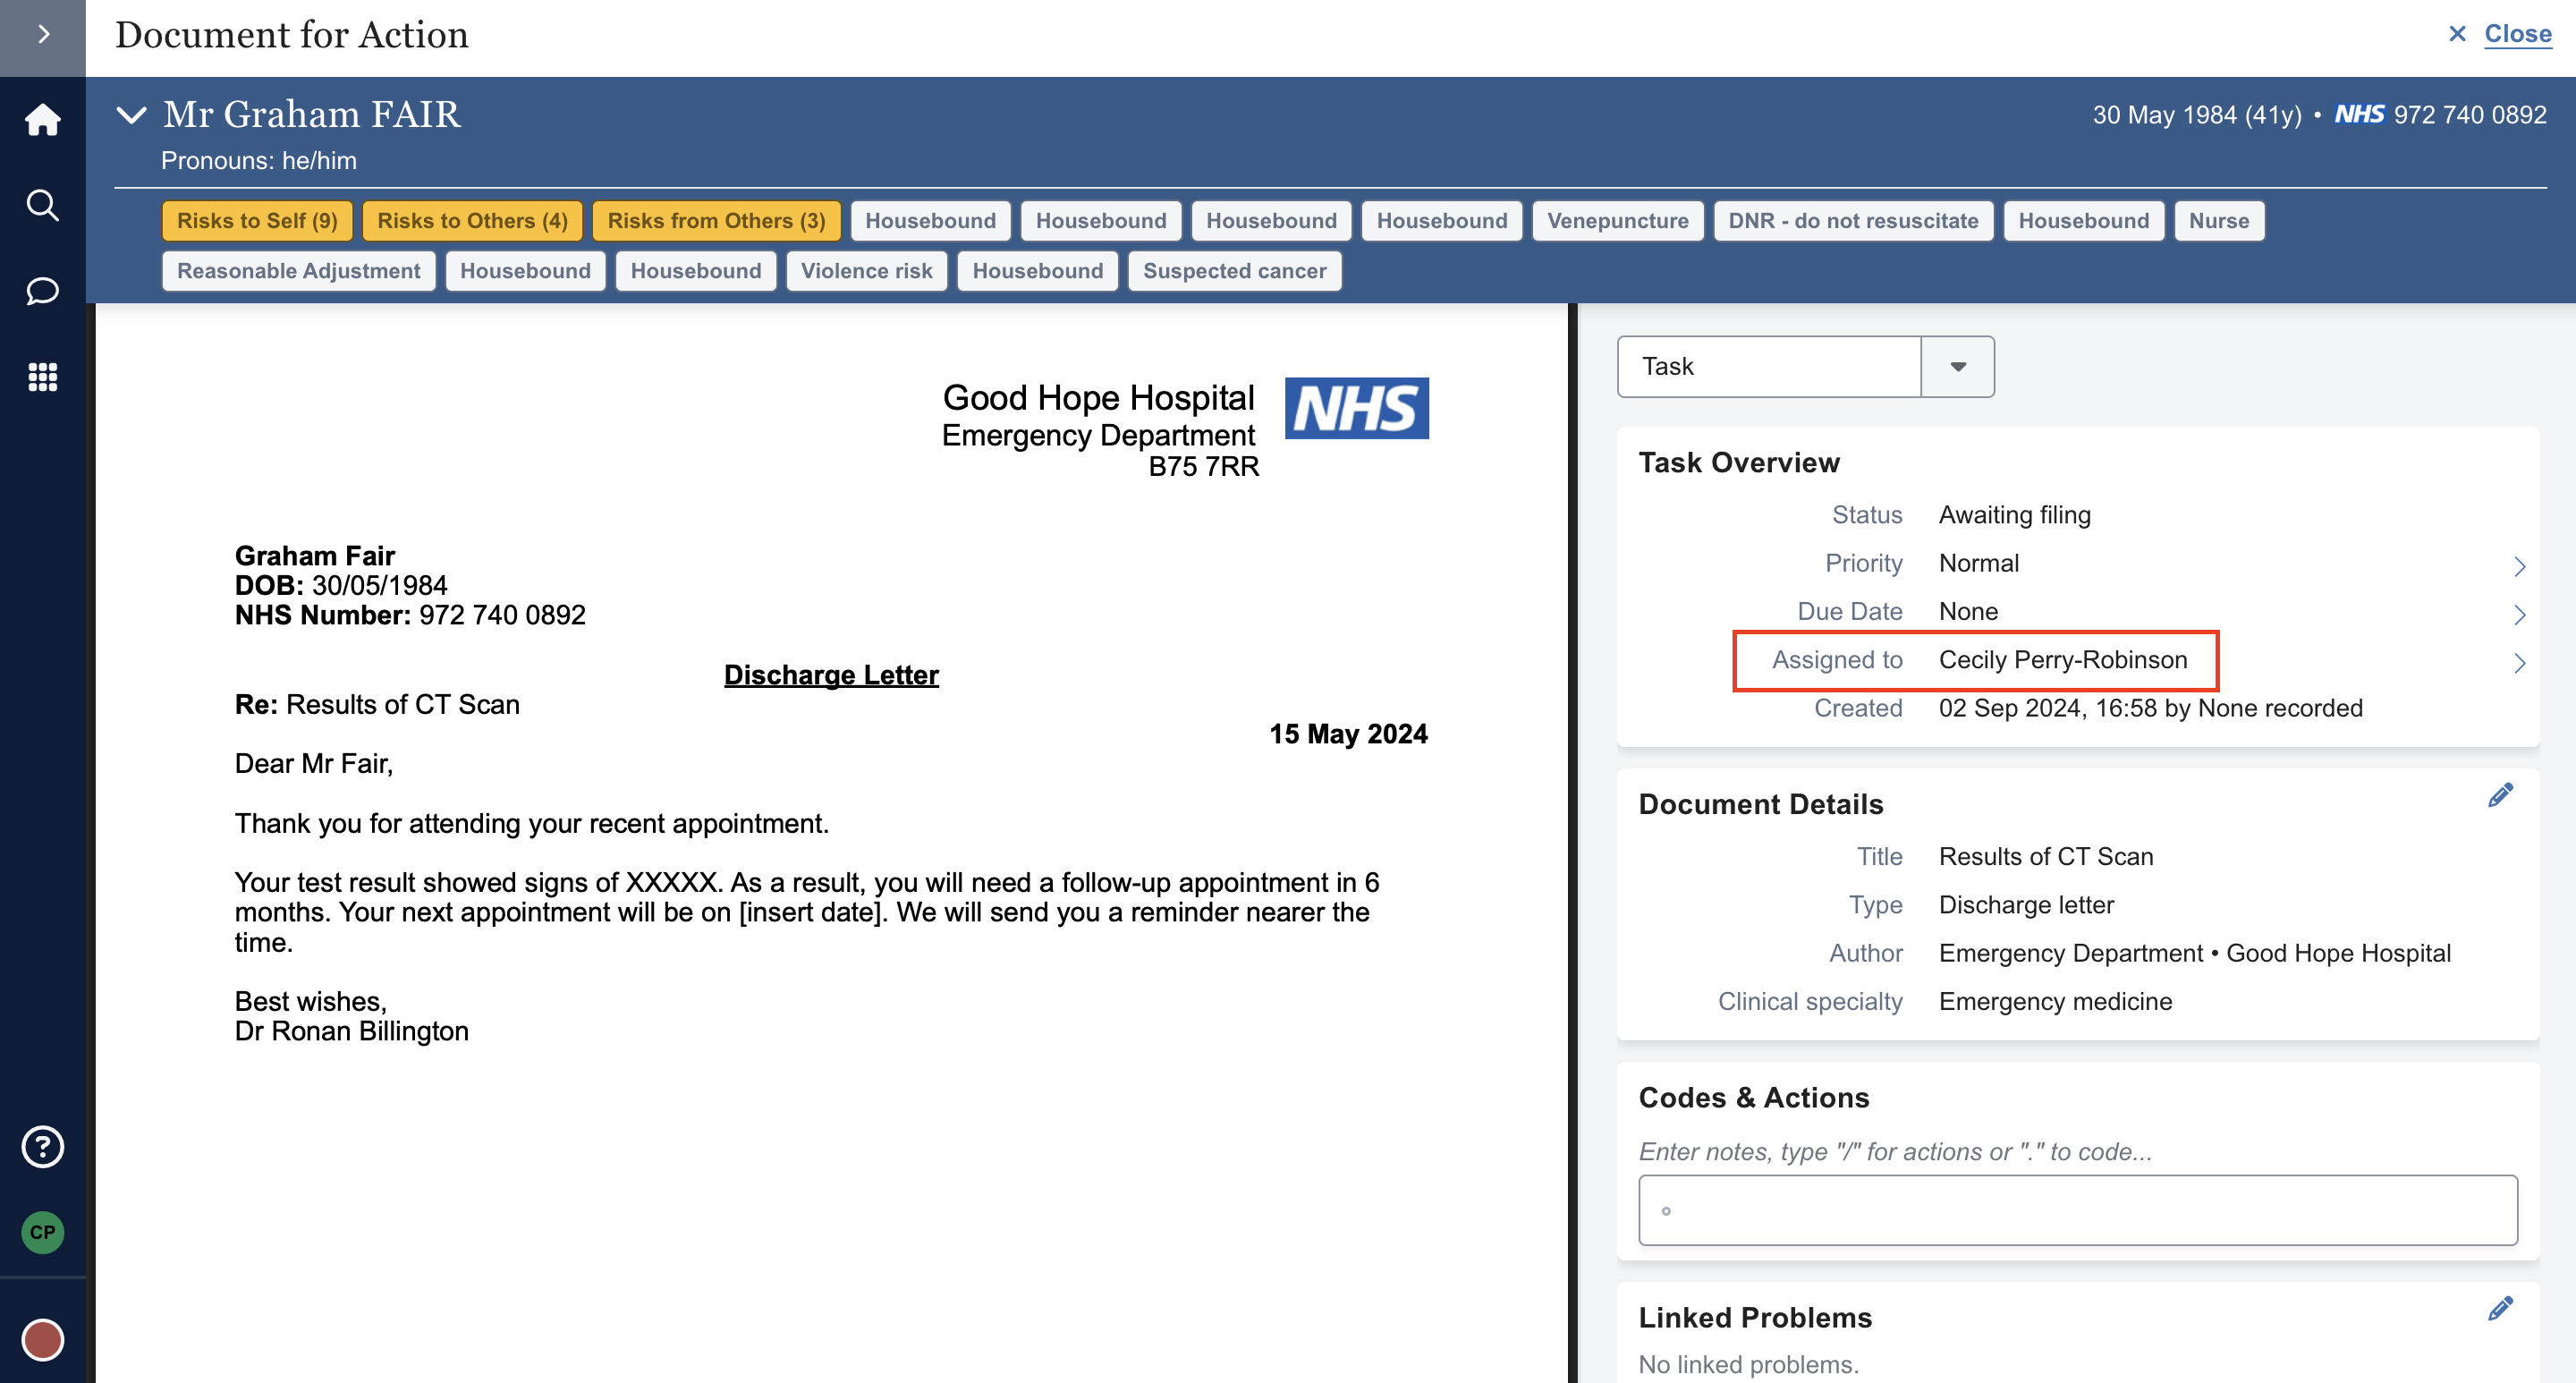Viewport: 2576px width, 1383px height.
Task: Focus the Codes & Actions notes field
Action: (2077, 1210)
